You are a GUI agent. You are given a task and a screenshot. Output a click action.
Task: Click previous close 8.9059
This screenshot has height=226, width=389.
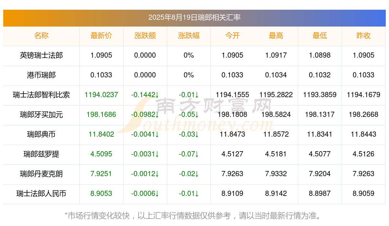pos(363,194)
